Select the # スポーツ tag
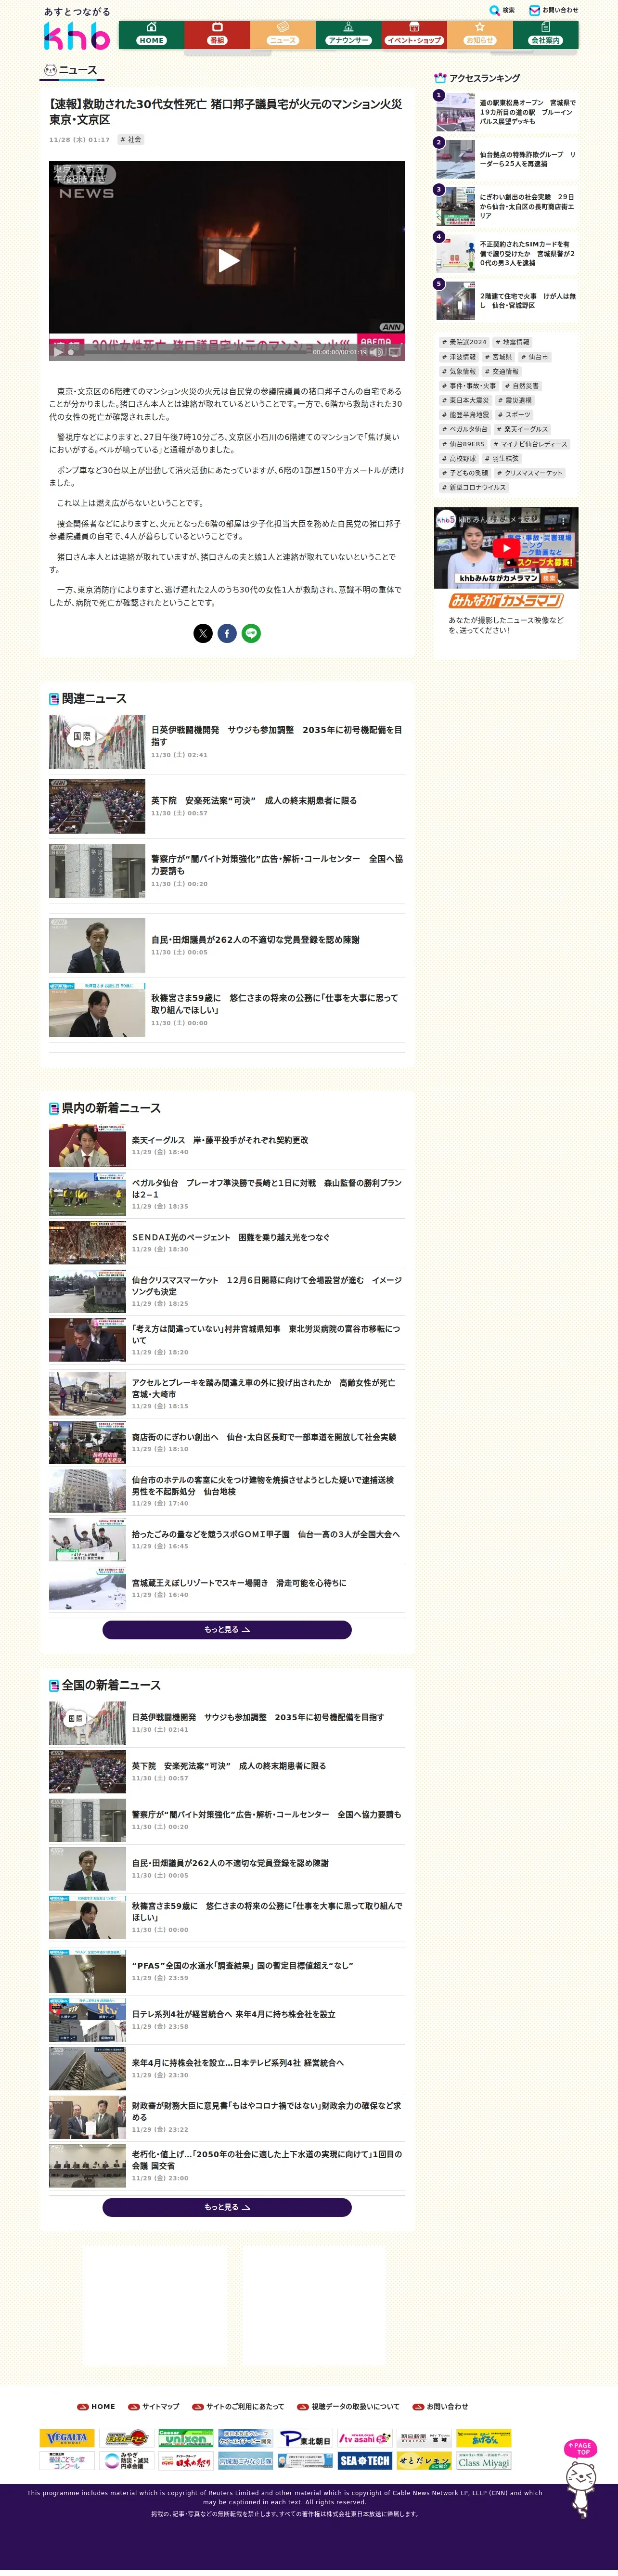618x2576 pixels. [x=514, y=415]
